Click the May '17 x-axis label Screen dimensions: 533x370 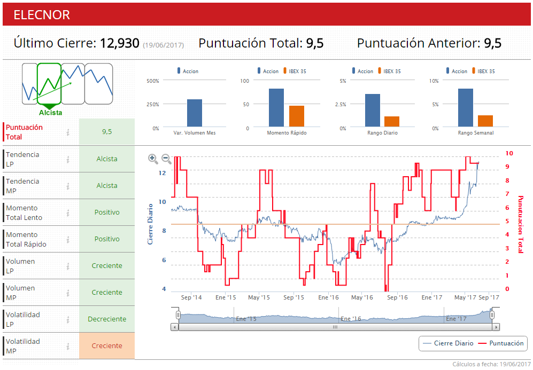click(x=465, y=297)
